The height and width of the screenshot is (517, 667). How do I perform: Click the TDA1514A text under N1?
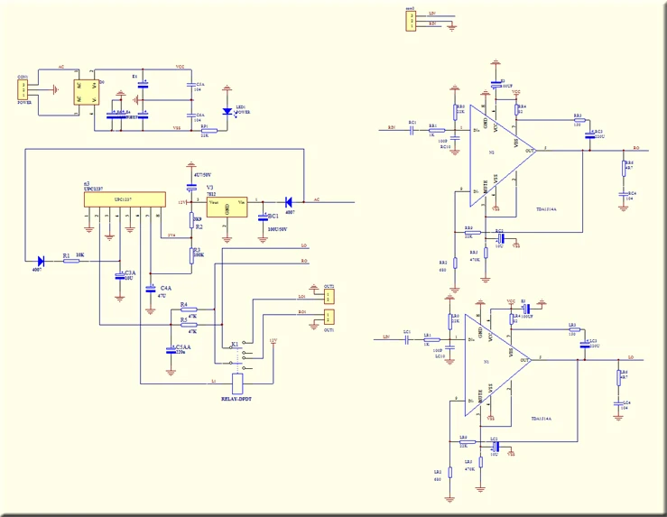click(541, 419)
